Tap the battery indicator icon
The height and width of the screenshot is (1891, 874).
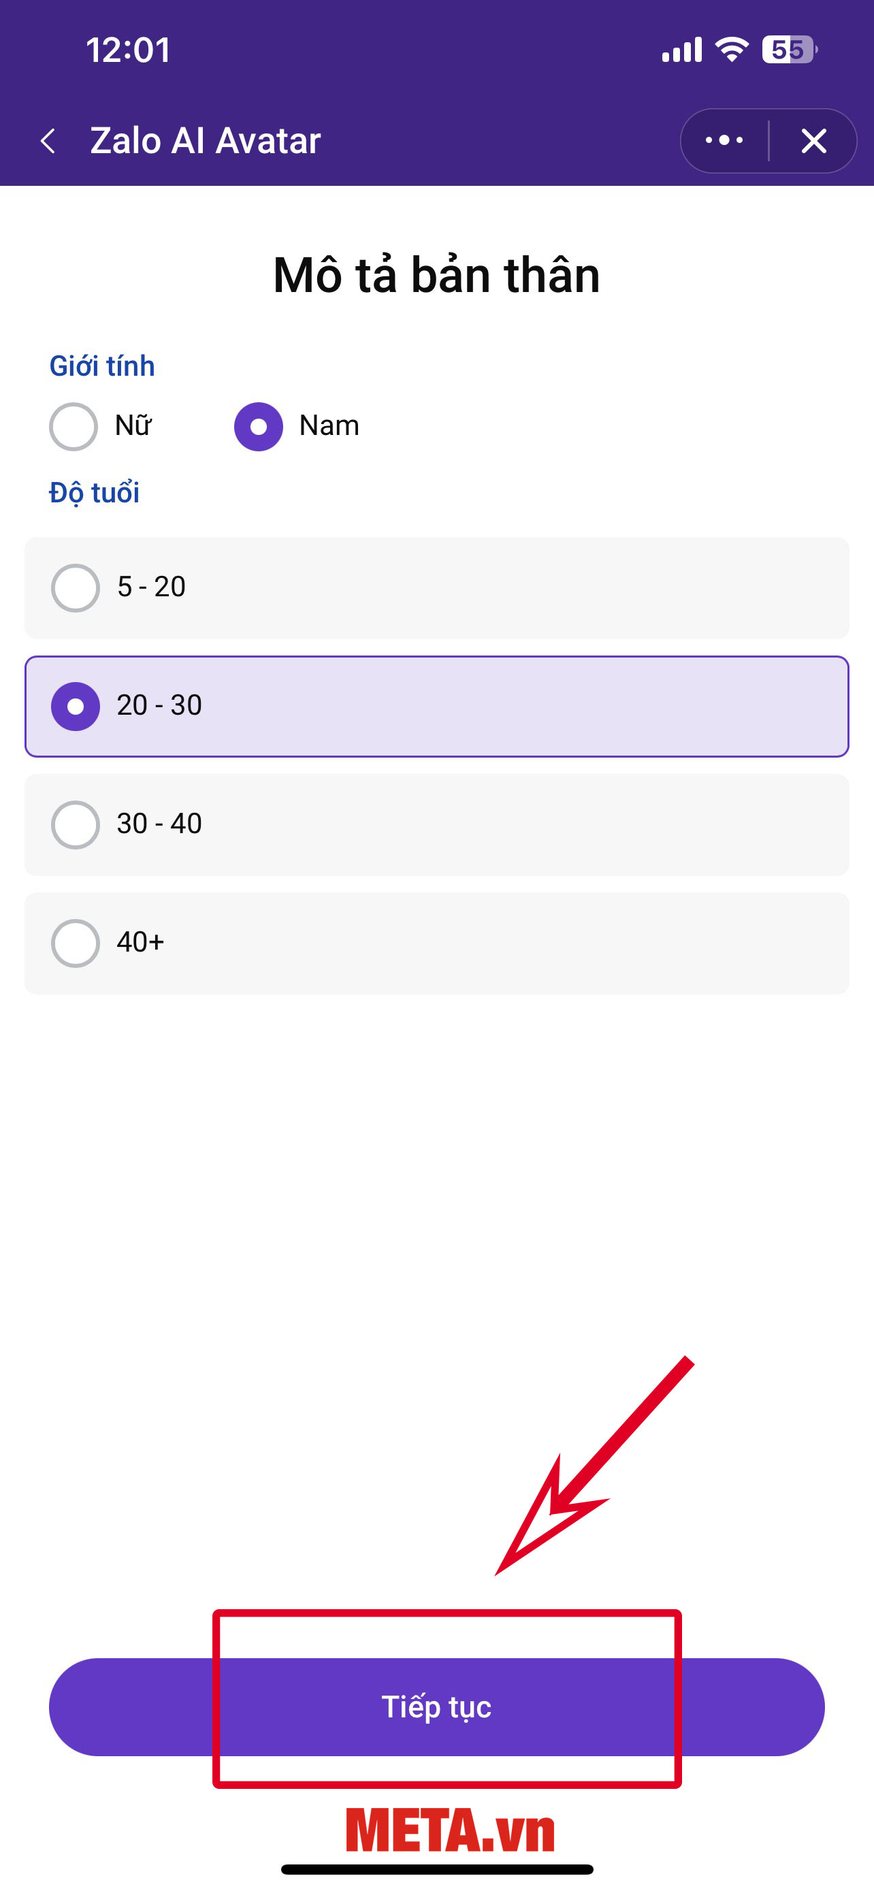pos(789,50)
